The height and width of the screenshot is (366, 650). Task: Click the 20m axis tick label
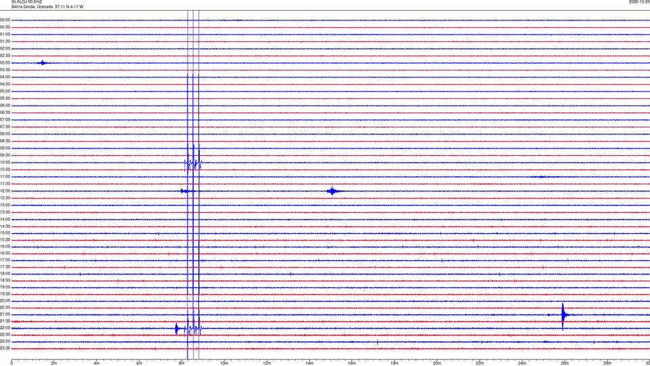tap(437, 363)
